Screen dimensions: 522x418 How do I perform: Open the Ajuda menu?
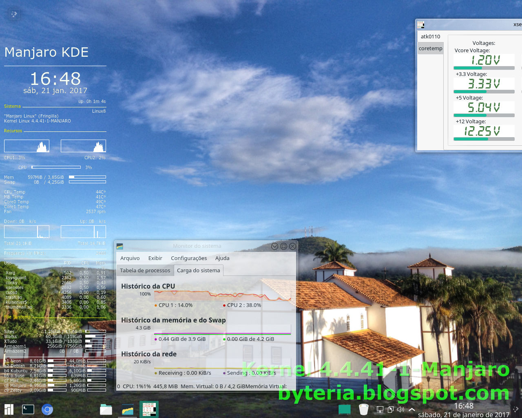[x=222, y=258]
